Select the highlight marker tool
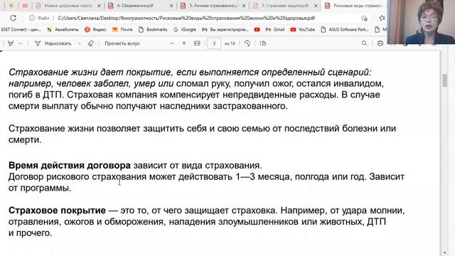This screenshot has width=455, height=256. (x=11, y=43)
